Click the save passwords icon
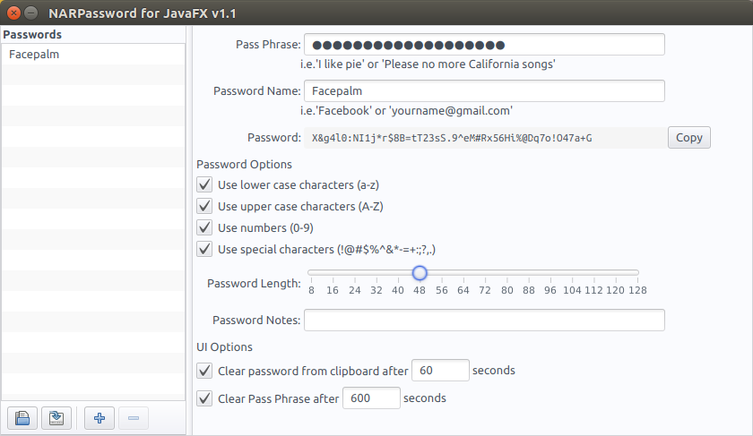753x436 pixels. click(x=56, y=418)
